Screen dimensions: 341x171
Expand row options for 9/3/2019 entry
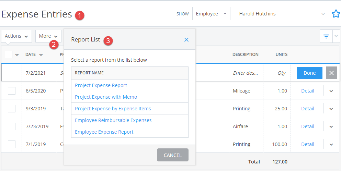click(331, 109)
